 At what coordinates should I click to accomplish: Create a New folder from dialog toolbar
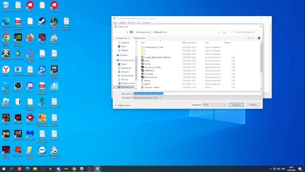140,38
